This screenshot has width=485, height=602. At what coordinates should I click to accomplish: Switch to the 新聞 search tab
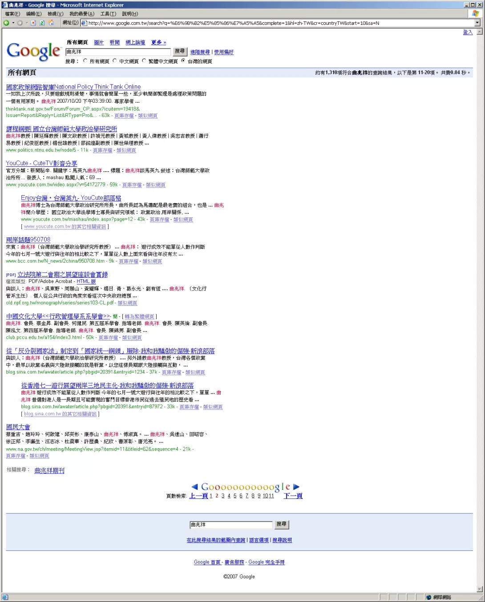tap(115, 42)
